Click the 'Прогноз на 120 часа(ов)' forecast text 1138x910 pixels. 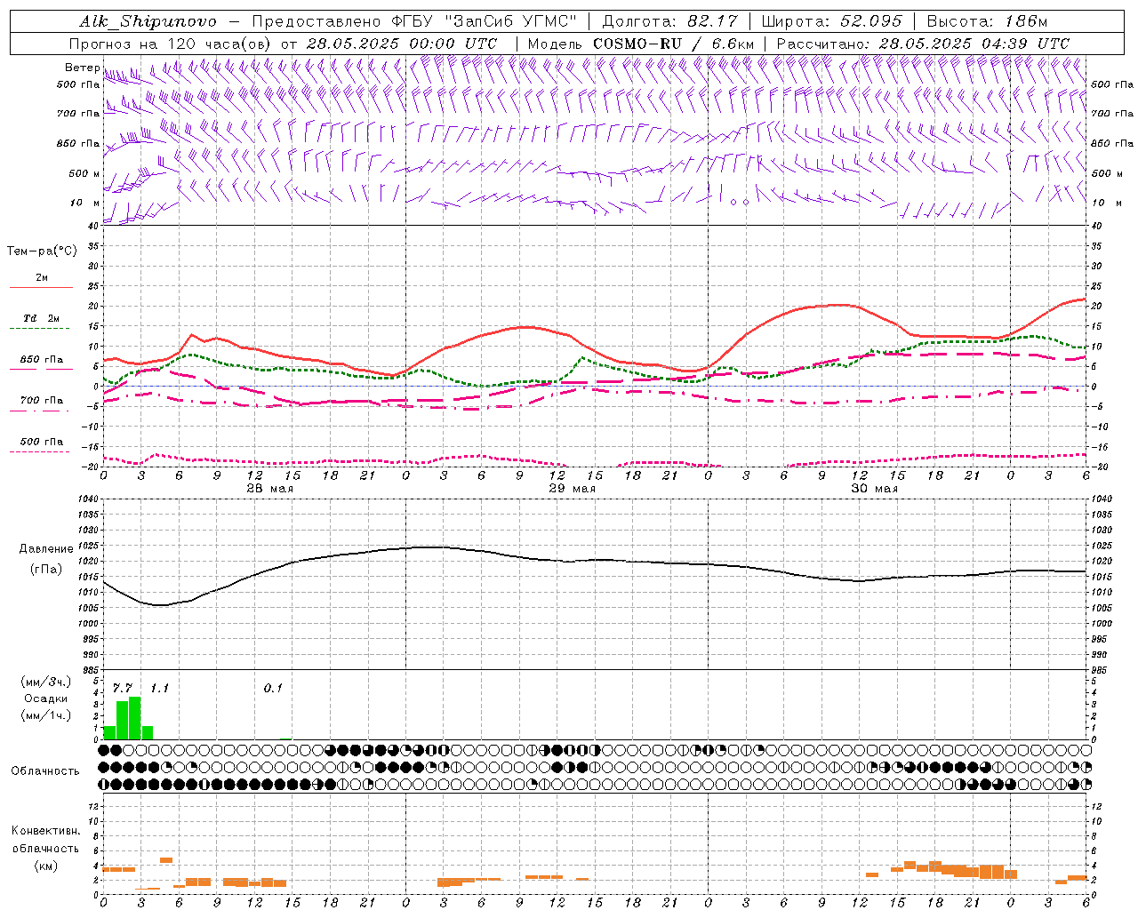pyautogui.click(x=171, y=44)
